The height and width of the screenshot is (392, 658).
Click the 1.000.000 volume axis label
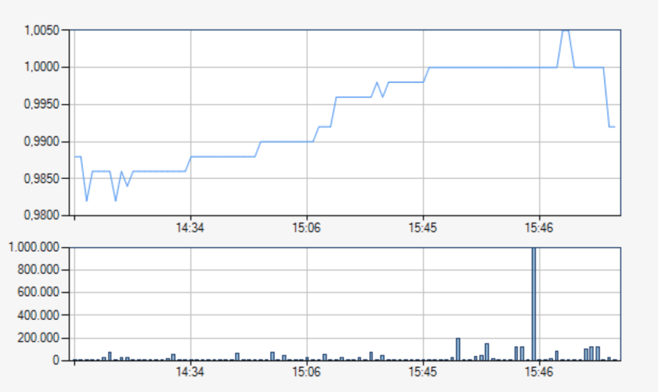[34, 247]
